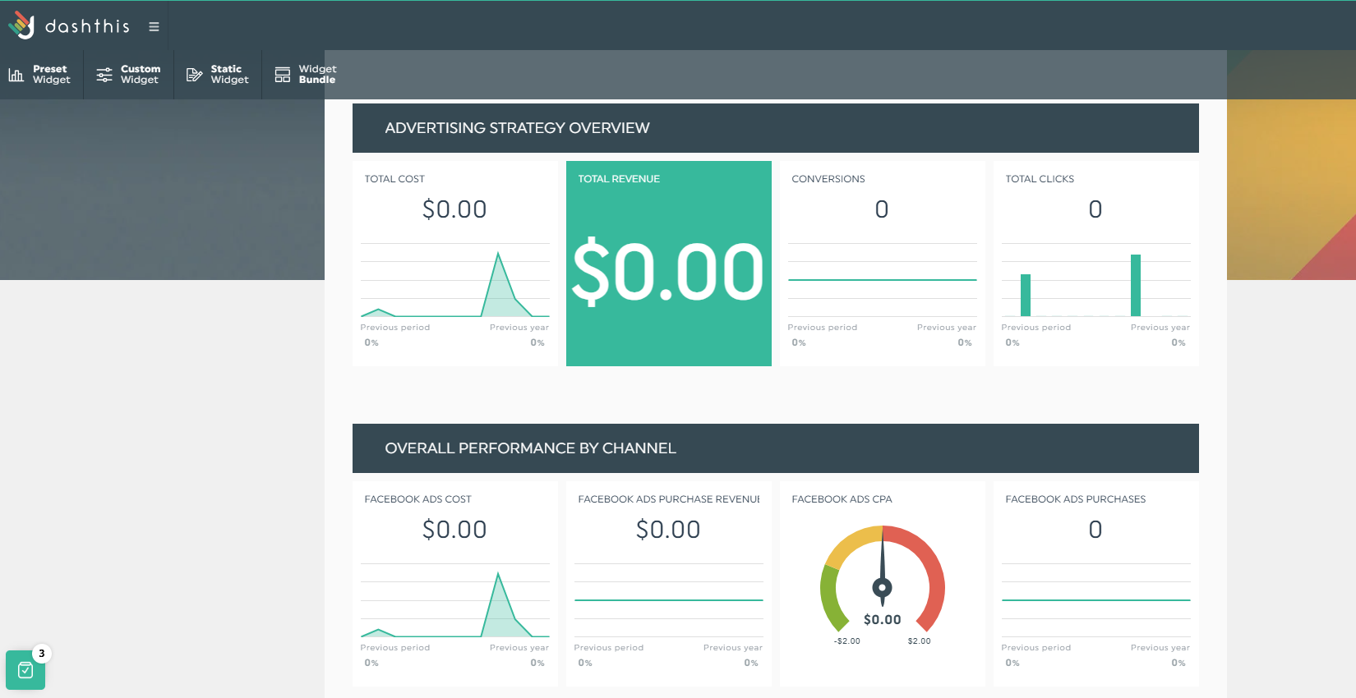Open the checklist widget with badge 3

pyautogui.click(x=25, y=670)
